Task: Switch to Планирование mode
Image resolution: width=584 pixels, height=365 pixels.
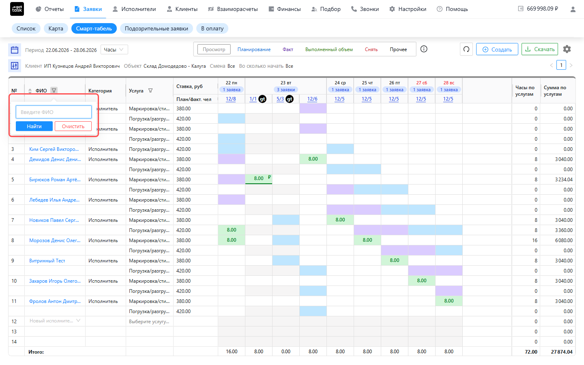Action: [x=254, y=49]
